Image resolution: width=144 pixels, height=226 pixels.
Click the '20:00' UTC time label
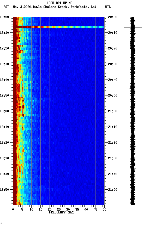click(113, 17)
